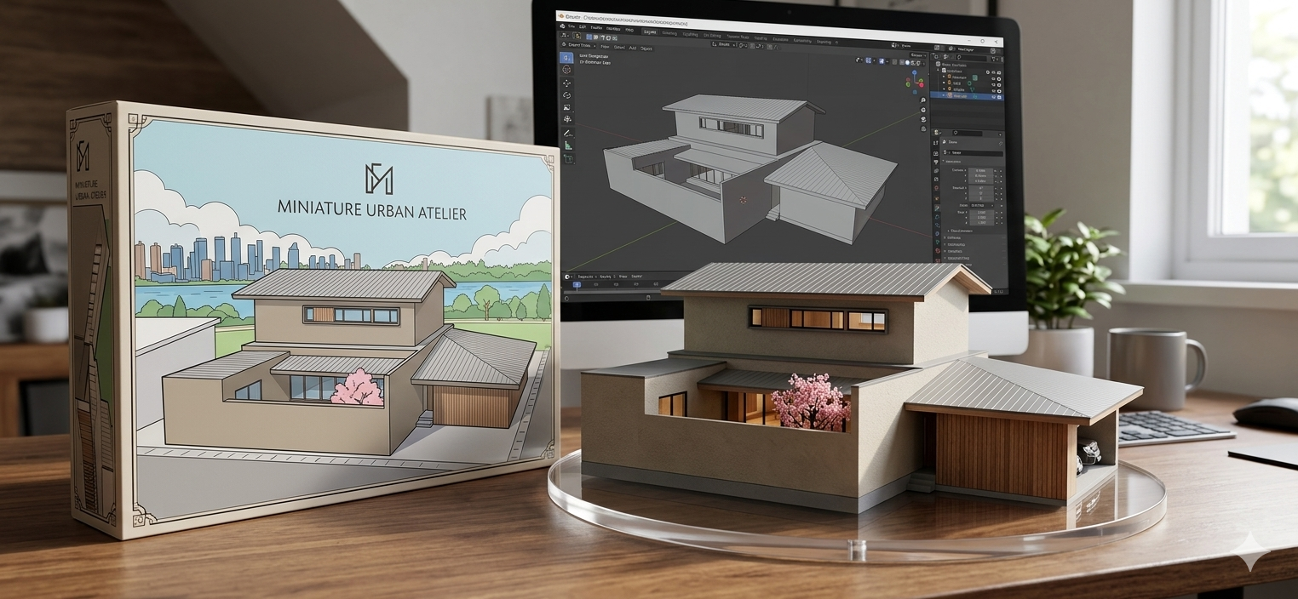
Task: Click the Add Cube tool icon
Action: coord(568,159)
